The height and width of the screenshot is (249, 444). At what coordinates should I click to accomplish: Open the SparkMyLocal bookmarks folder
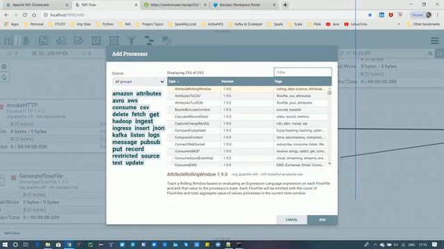(x=182, y=24)
